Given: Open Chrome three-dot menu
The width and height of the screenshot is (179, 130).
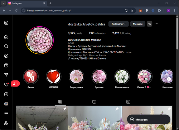Looking at the screenshot, I should pyautogui.click(x=175, y=10).
